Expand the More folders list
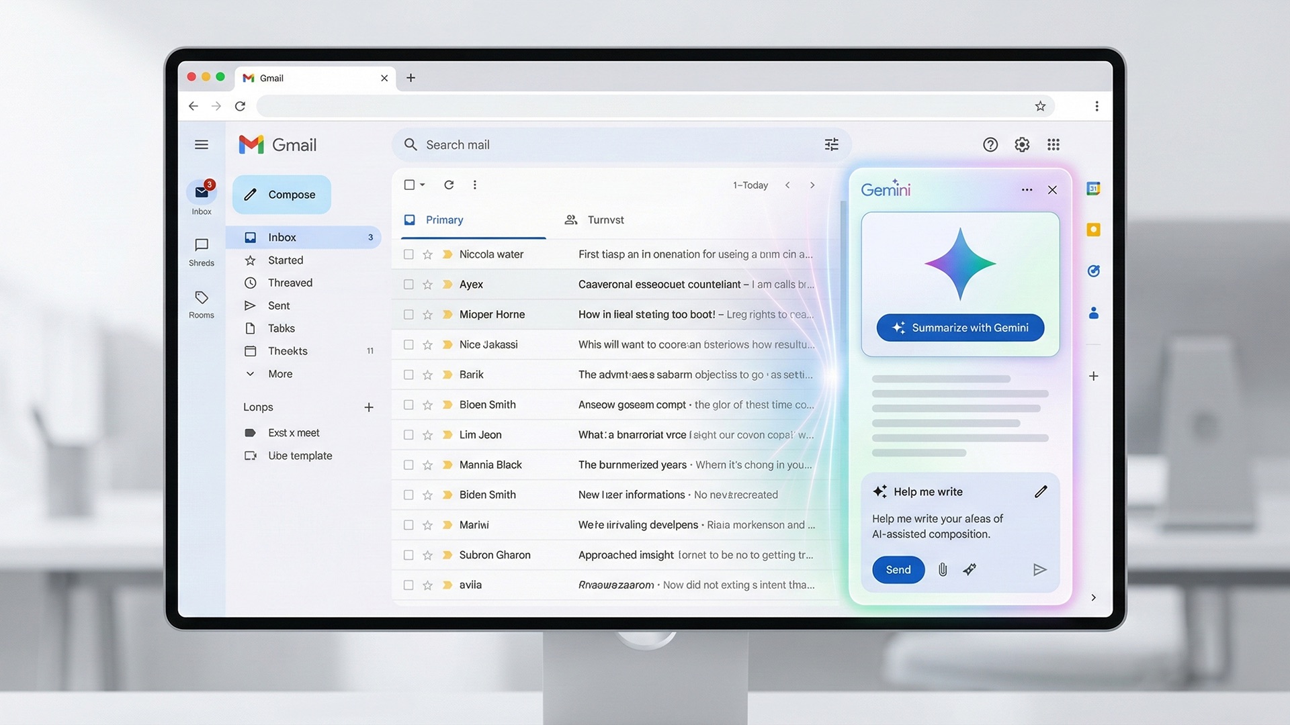 (x=280, y=374)
